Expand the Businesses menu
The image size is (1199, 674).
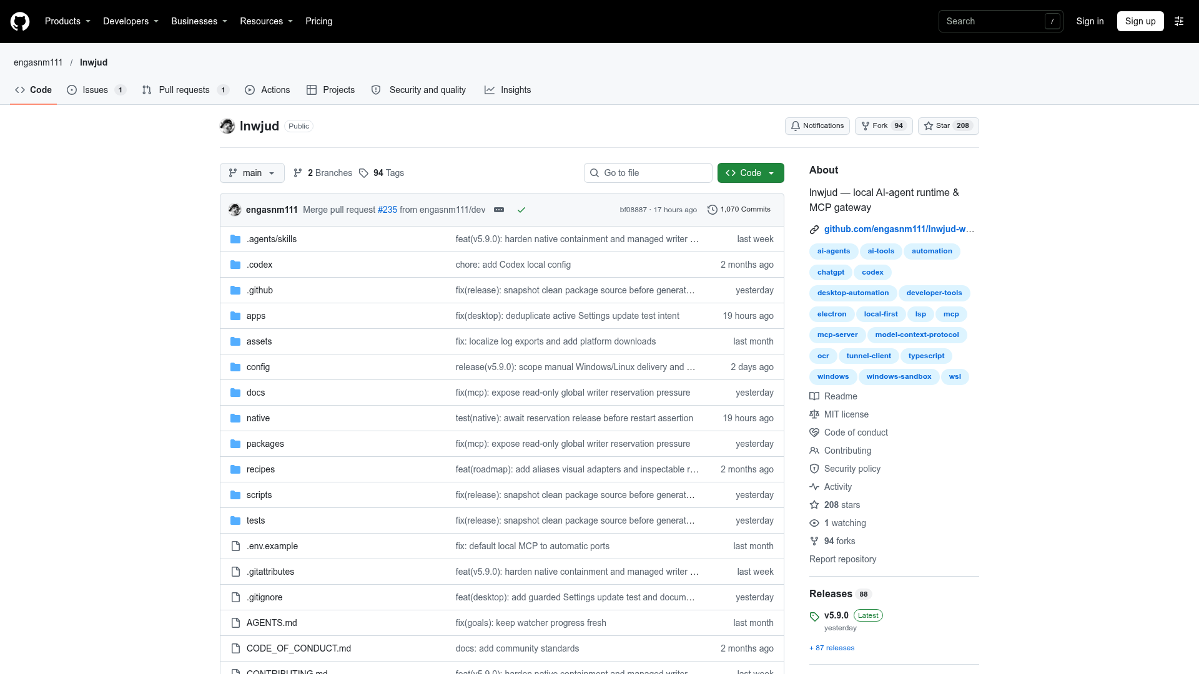[199, 21]
